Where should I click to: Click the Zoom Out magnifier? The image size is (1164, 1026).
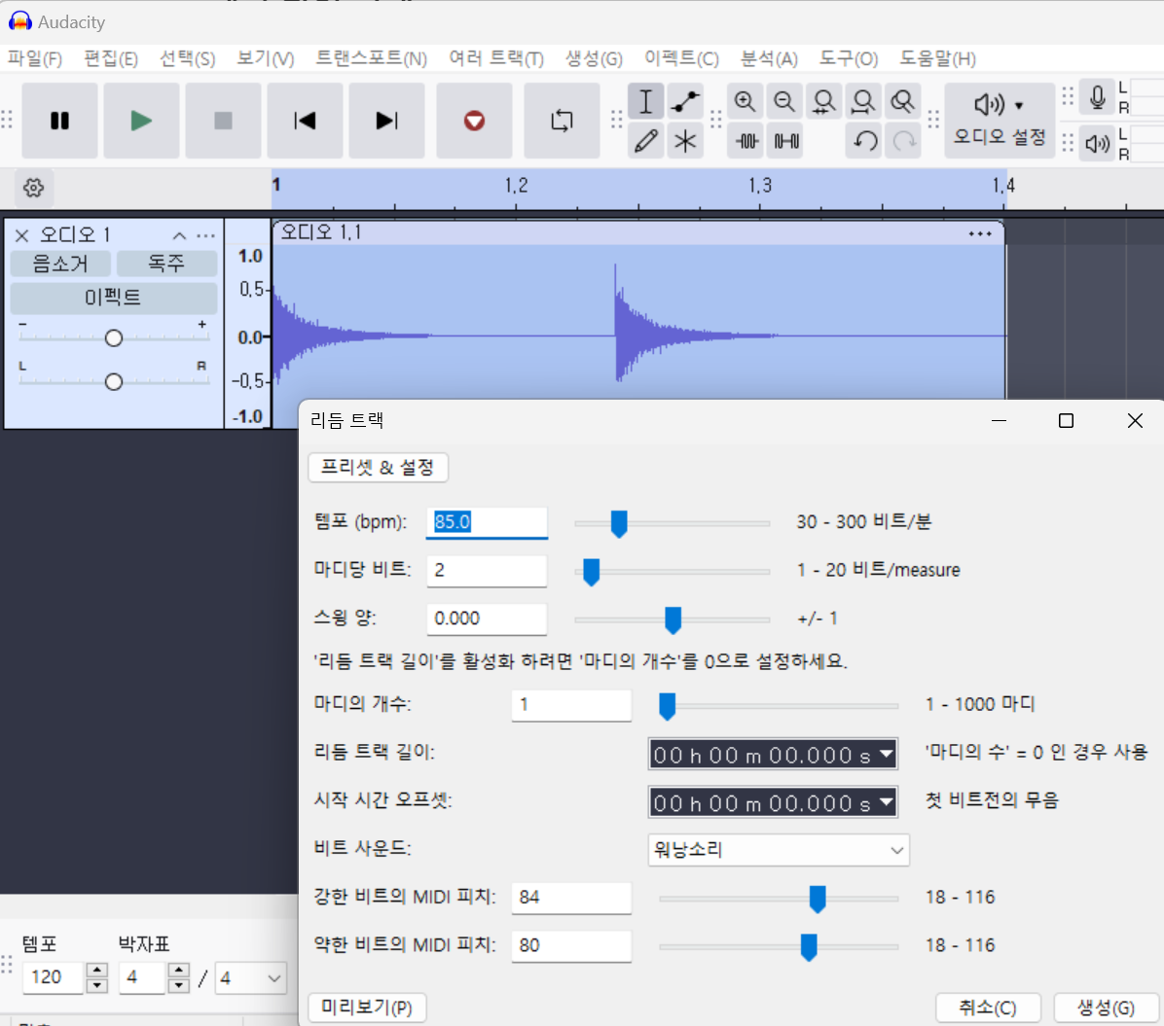click(x=783, y=101)
